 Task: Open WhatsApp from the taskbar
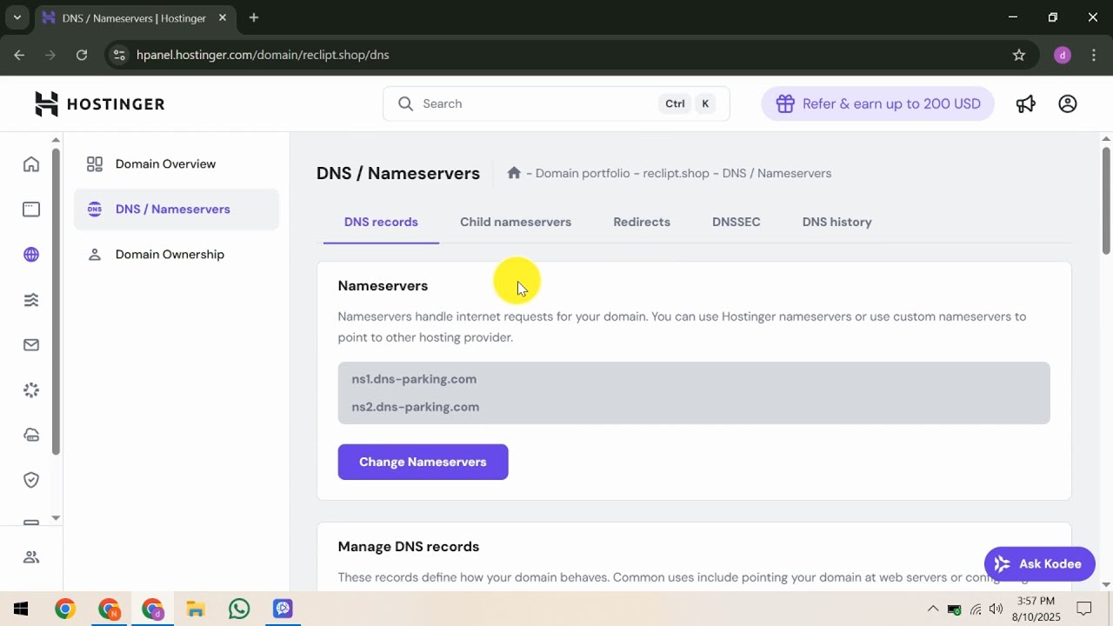click(x=239, y=609)
